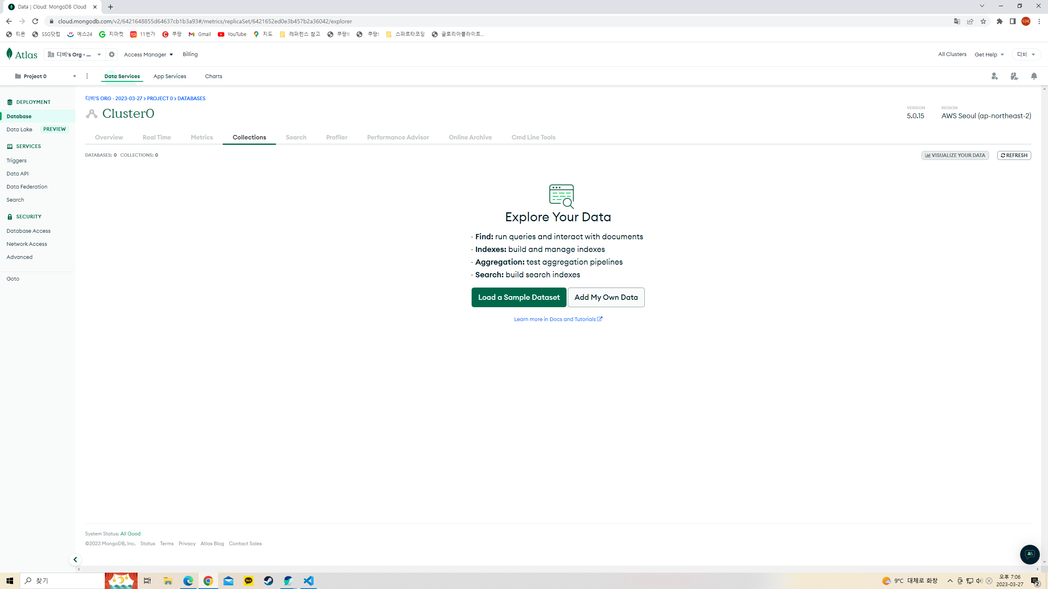Click Visualize Your Data button
Image resolution: width=1048 pixels, height=589 pixels.
(955, 155)
